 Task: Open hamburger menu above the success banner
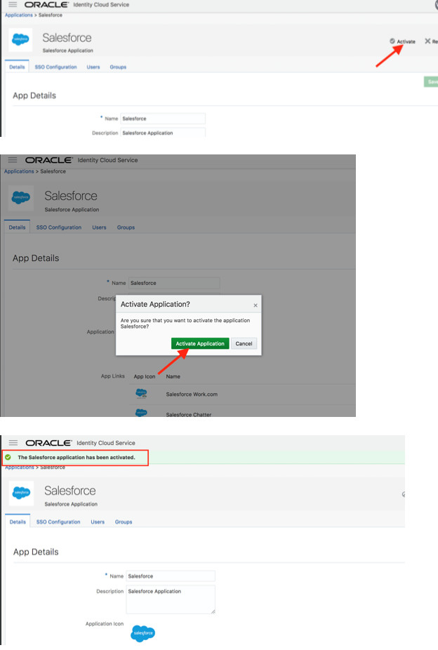pos(13,443)
